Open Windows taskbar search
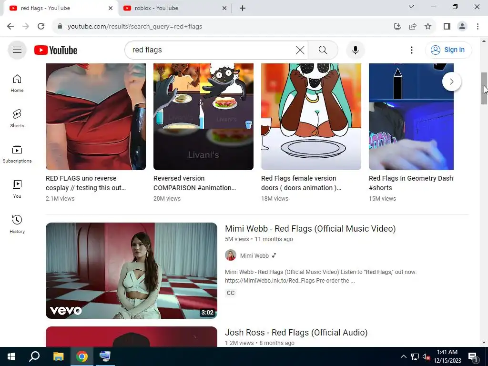The height and width of the screenshot is (366, 488). (34, 356)
